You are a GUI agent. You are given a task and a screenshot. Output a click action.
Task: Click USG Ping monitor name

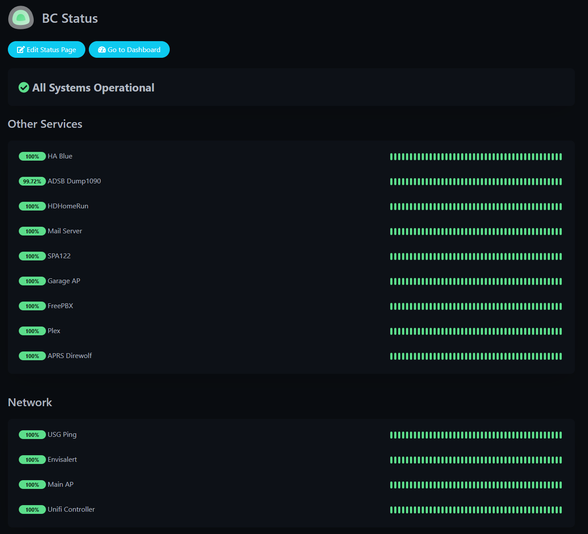click(62, 435)
